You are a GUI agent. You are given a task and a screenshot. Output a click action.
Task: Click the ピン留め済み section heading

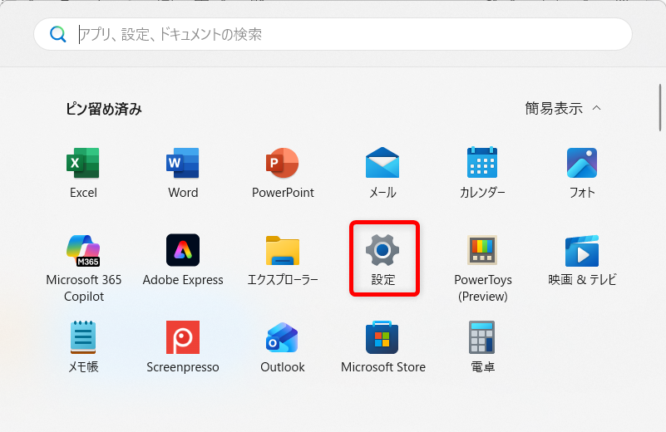coord(104,109)
